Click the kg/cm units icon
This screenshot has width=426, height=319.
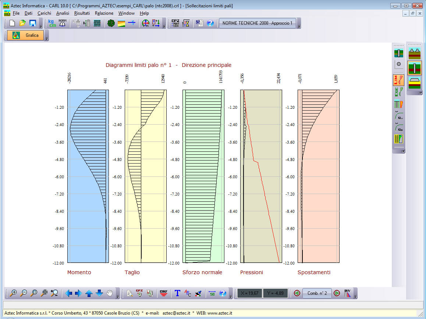pyautogui.click(x=52, y=23)
